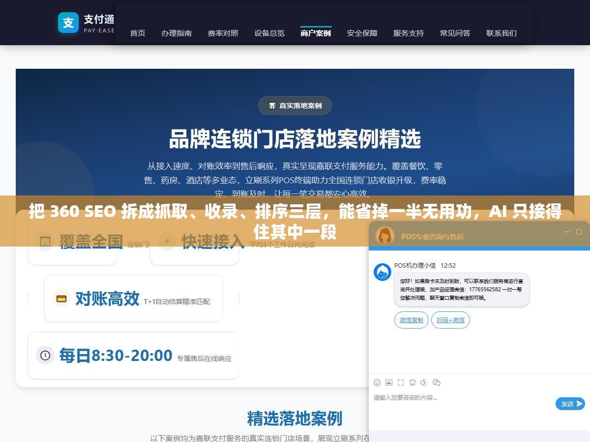Click the 对账高效 card icon

[x=61, y=298]
